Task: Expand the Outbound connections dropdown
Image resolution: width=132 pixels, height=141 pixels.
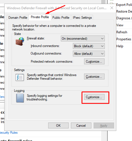Action: pyautogui.click(x=89, y=54)
